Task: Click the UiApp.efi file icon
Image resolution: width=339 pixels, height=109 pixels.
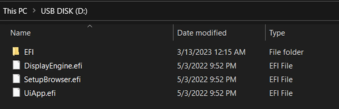Action: 16,93
